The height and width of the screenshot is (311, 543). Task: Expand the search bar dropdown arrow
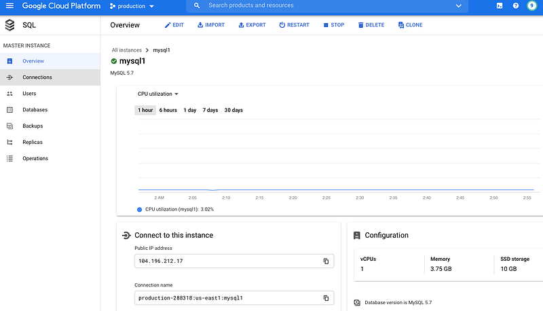(458, 6)
